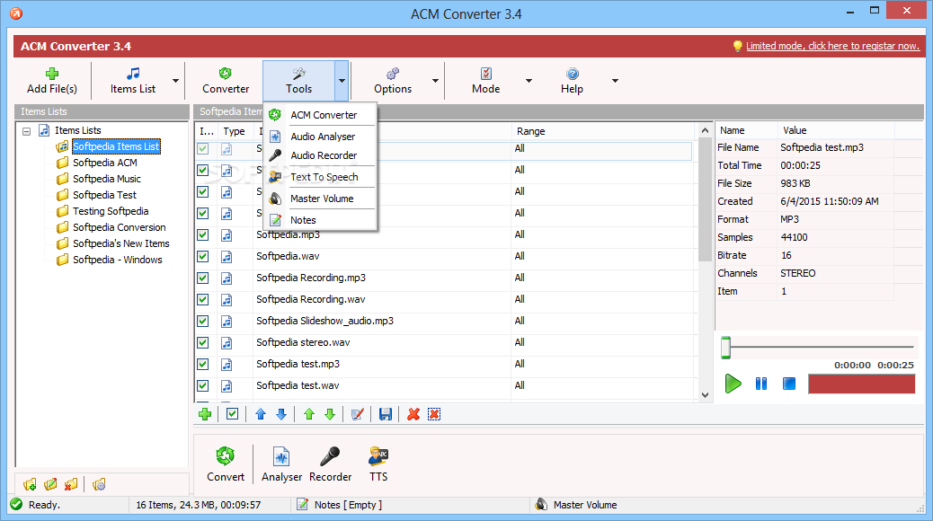Uncheck the Softpedia test.wav checkbox
933x521 pixels.
click(203, 385)
